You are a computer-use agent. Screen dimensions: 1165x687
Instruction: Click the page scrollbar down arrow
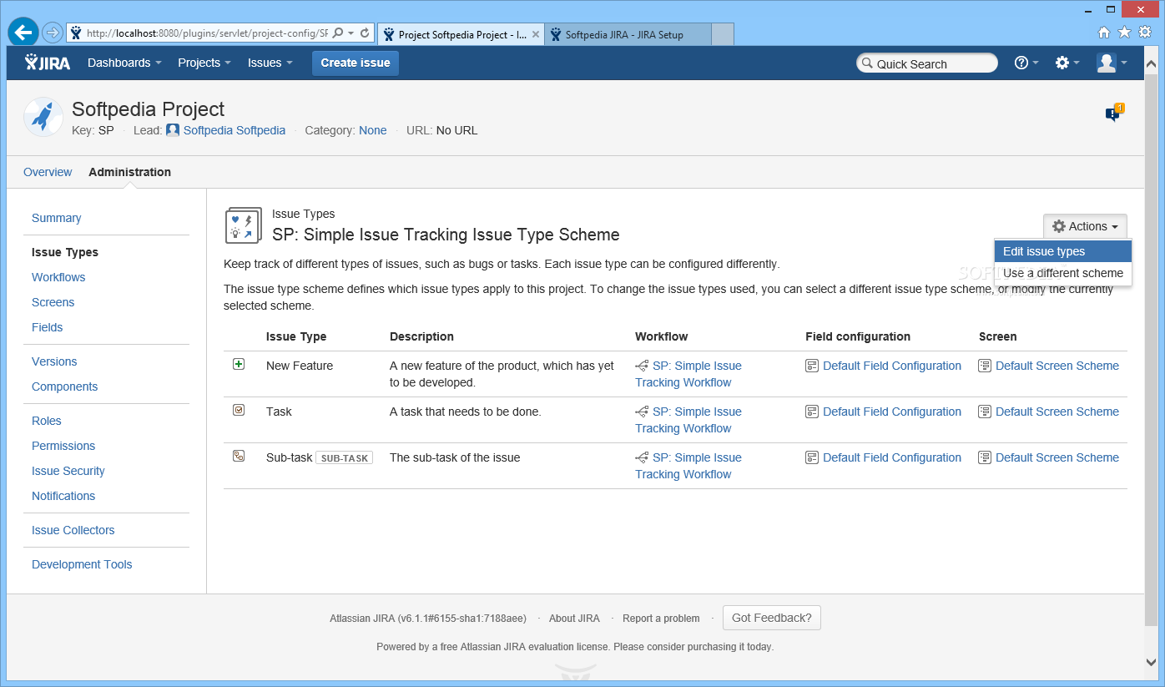coord(1151,661)
